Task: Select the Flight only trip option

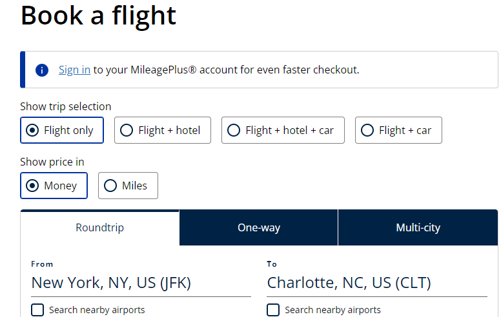Action: tap(59, 130)
